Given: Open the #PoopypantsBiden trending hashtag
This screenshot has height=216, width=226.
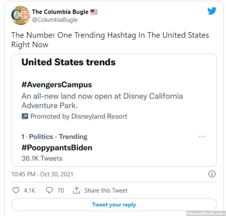Looking at the screenshot, I should 57,148.
